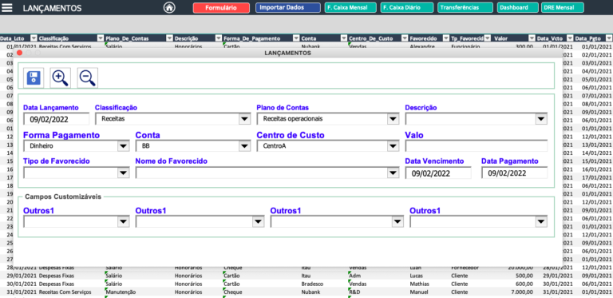Open the Centro de Custo dropdown arrow
This screenshot has width=613, height=298.
coord(393,146)
